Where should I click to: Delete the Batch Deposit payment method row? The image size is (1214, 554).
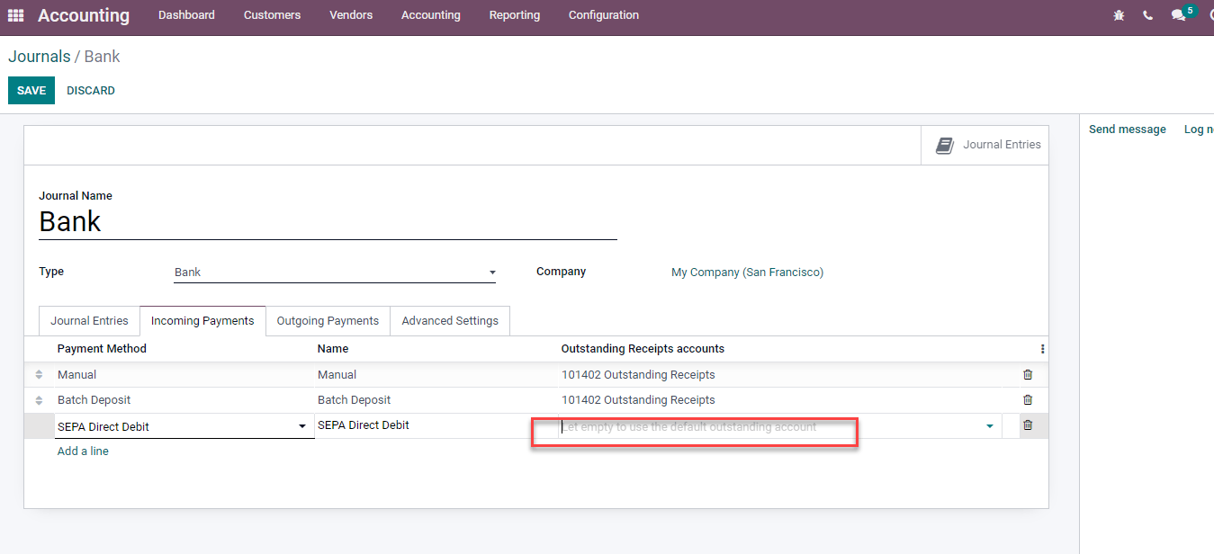tap(1027, 399)
